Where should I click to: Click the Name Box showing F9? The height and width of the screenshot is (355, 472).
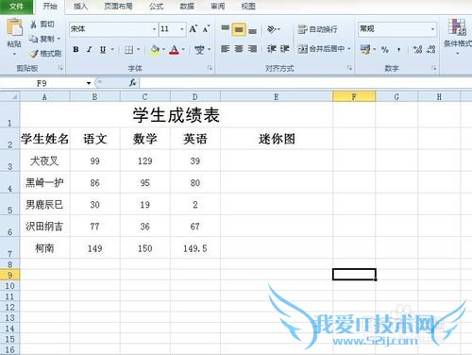42,83
